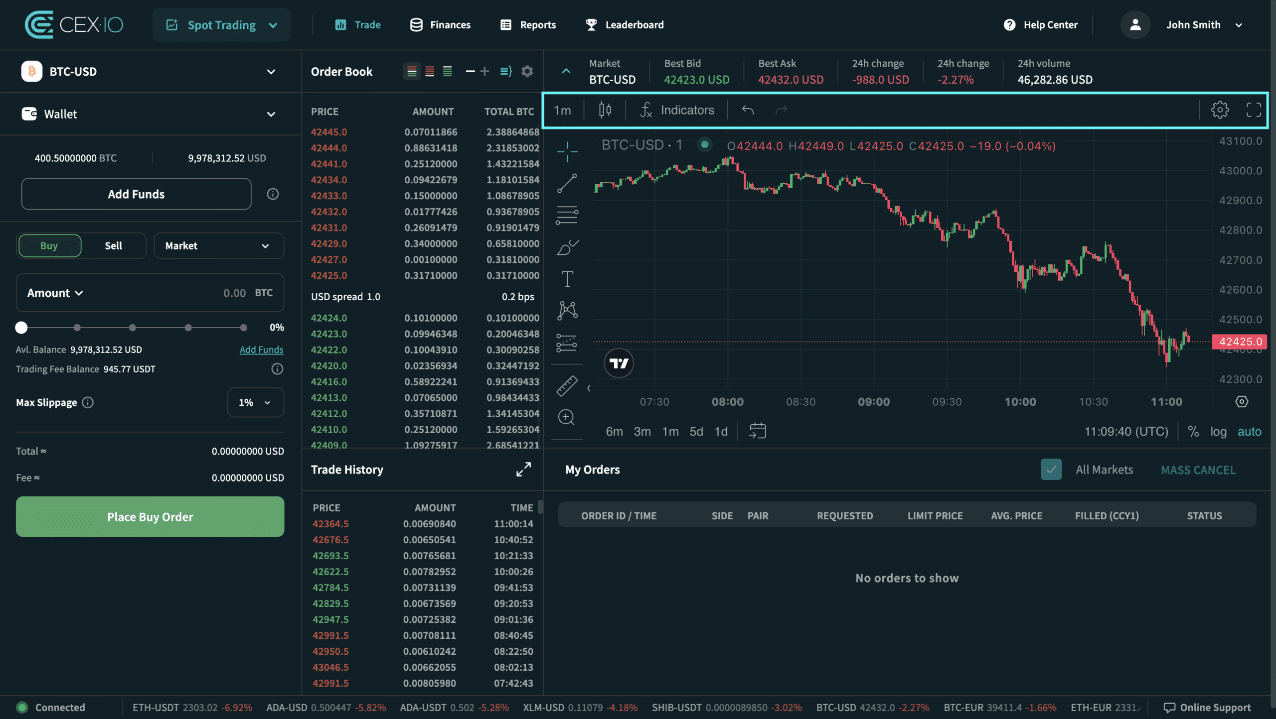Open the forecasting and measurement tools
Screen dimensions: 1276x719
coord(567,343)
